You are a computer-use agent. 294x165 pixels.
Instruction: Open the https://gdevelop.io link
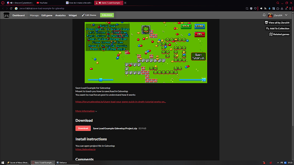click(85, 149)
